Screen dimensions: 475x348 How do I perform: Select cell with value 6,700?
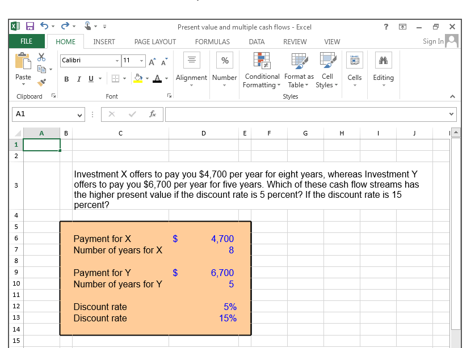pyautogui.click(x=204, y=273)
